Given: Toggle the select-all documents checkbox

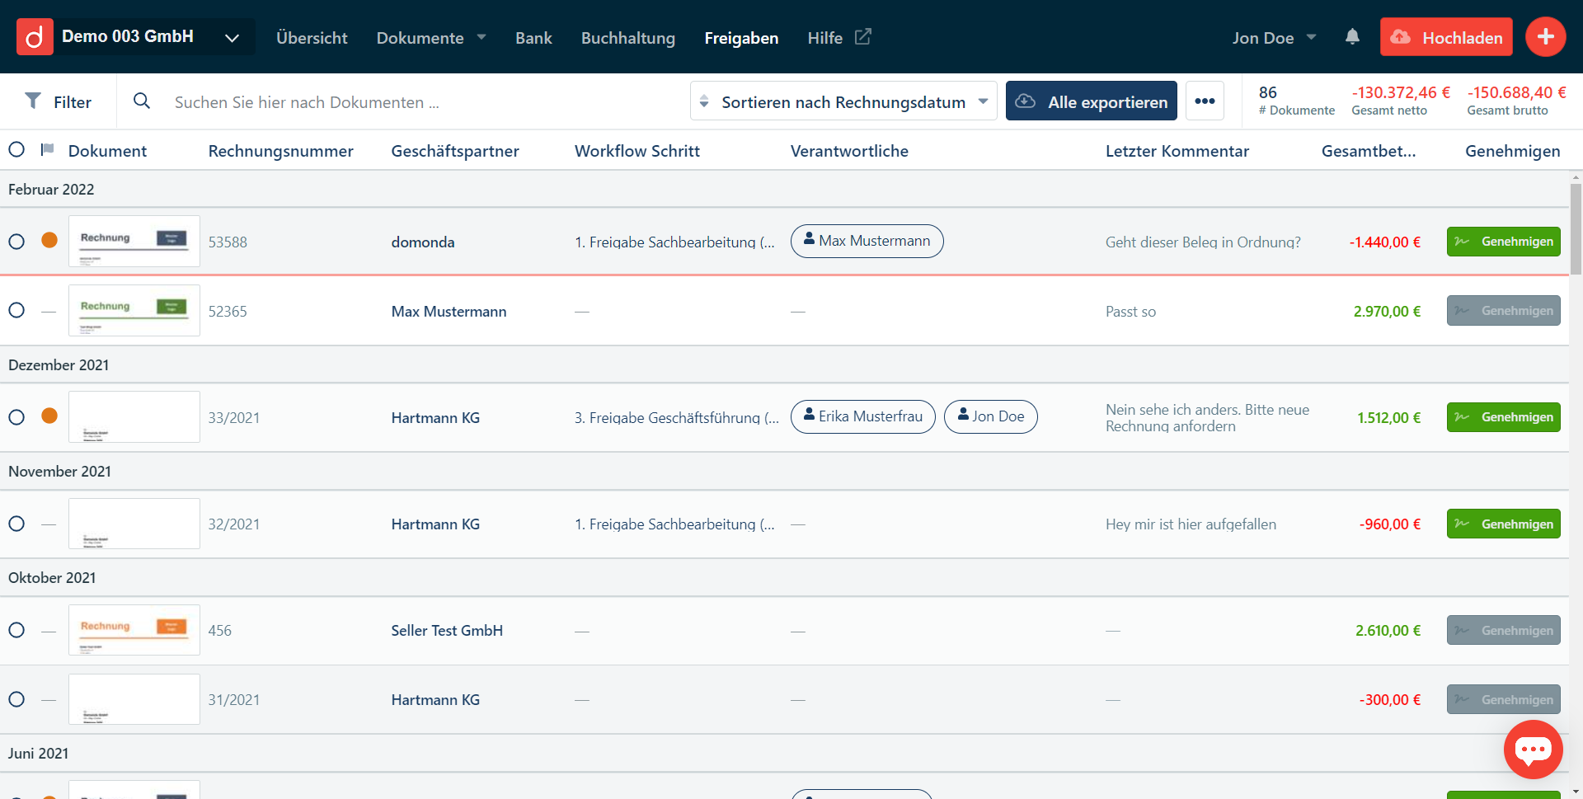Looking at the screenshot, I should pyautogui.click(x=16, y=150).
